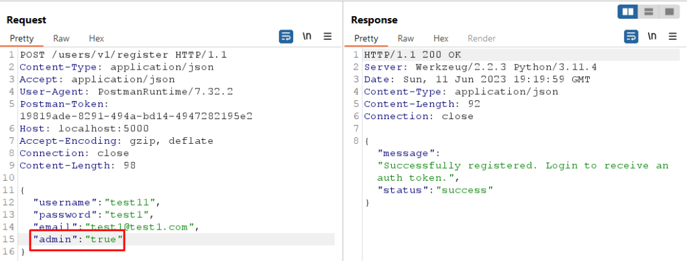The width and height of the screenshot is (687, 261).
Task: Switch Response to Pretty tab
Action: 366,38
